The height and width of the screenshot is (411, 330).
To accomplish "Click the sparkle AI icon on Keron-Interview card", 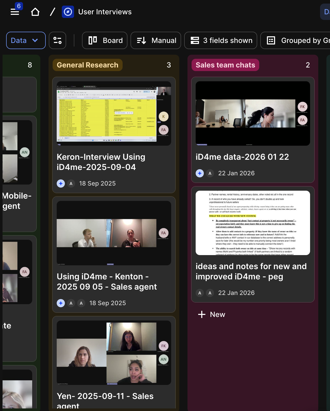I will click(61, 184).
